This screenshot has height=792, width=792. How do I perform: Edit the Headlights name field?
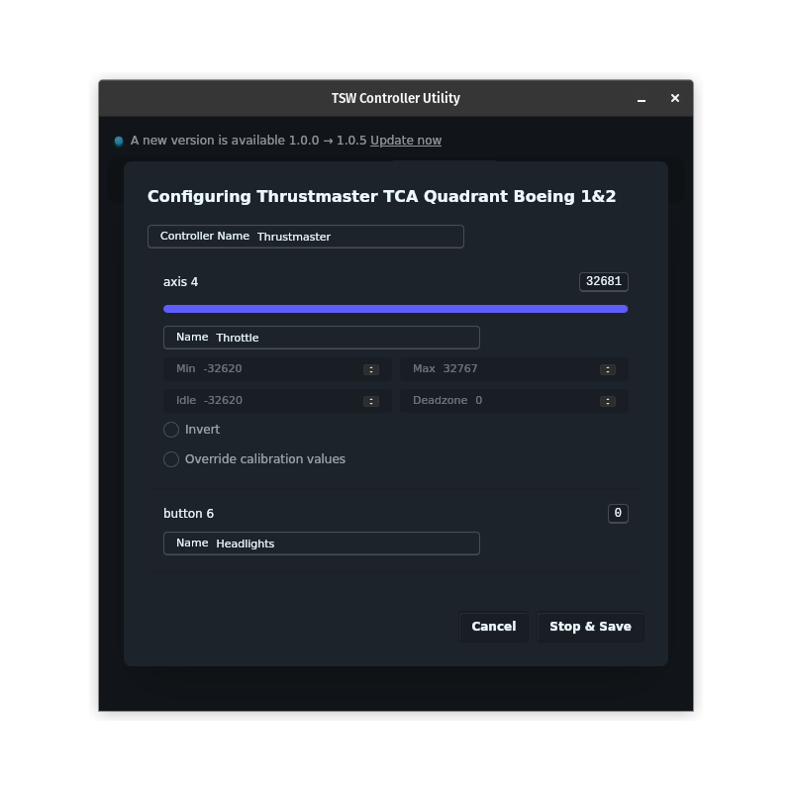(321, 544)
